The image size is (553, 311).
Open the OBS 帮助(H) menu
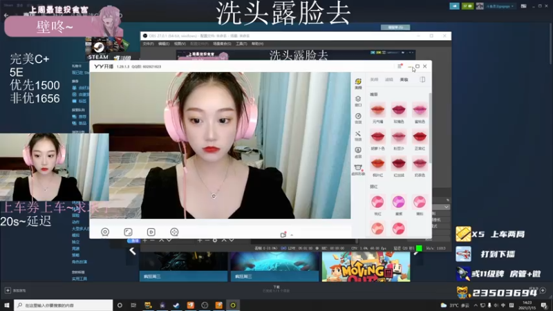coord(257,44)
